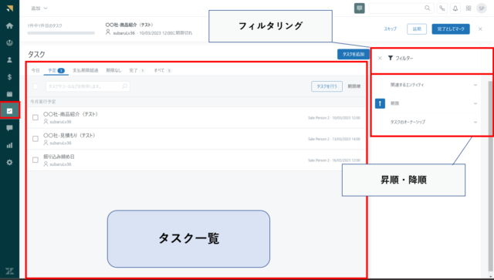
Task: Tick the checkbox for ○○社-商品紹介（テスト）
Action: coord(36,117)
